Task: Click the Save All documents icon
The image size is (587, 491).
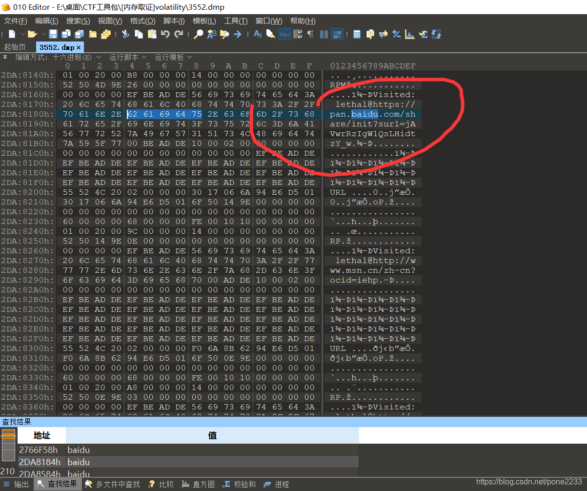Action: (79, 34)
